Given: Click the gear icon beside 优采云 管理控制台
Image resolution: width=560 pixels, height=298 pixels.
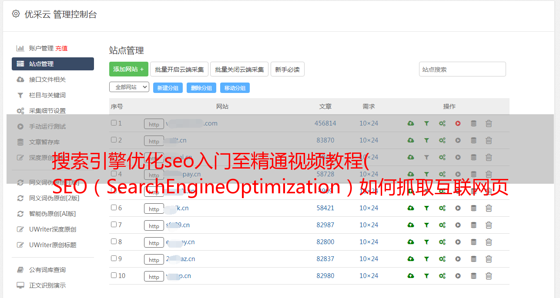Looking at the screenshot, I should [x=16, y=14].
